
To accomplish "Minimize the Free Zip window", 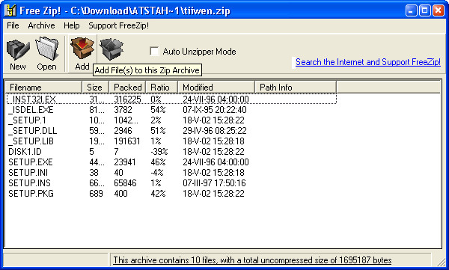I will 412,10.
